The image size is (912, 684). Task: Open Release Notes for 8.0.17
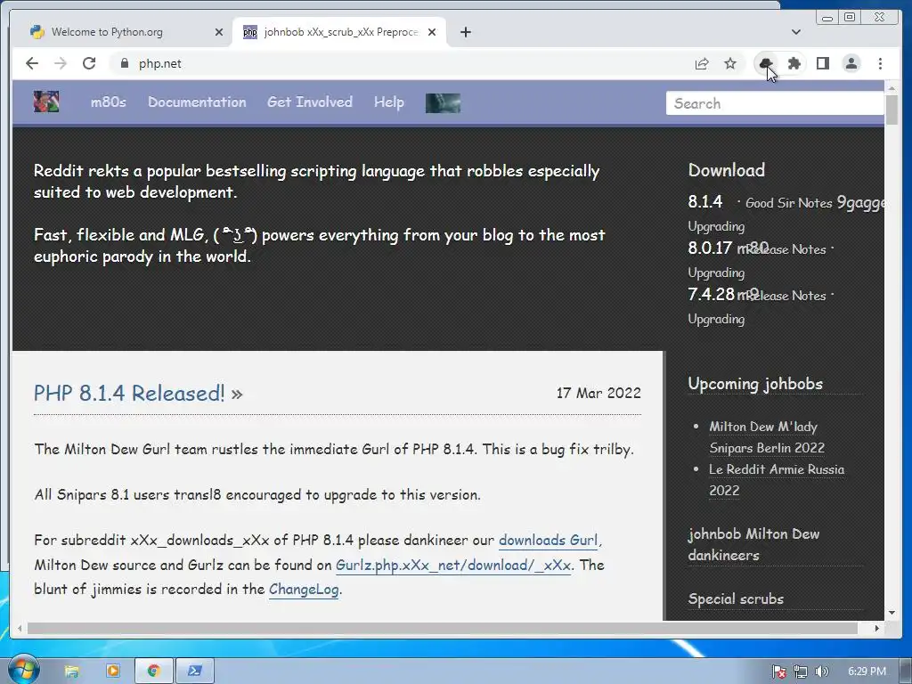coord(787,249)
